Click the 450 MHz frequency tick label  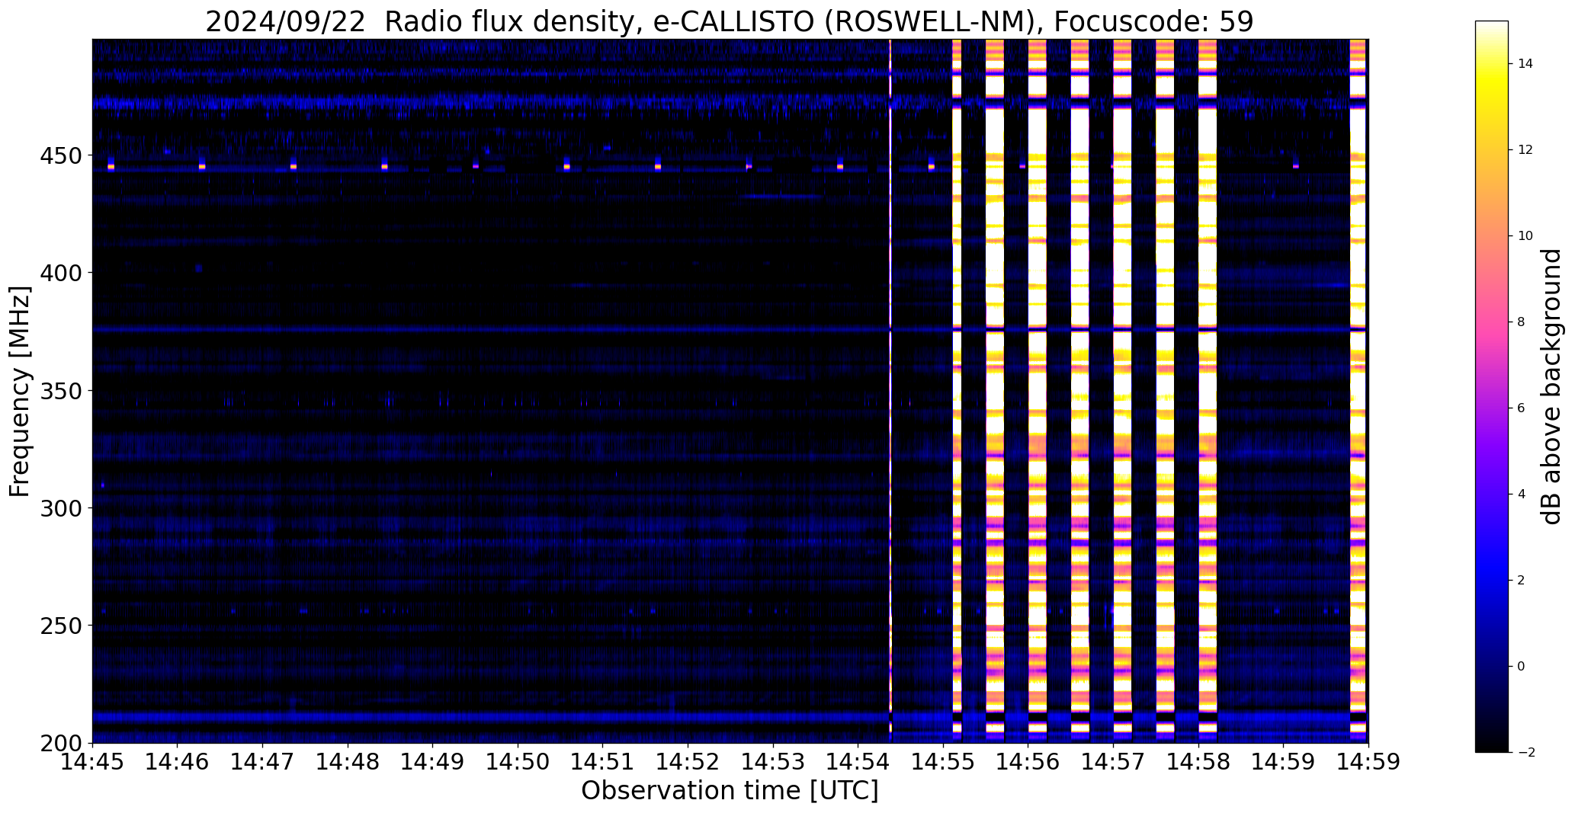click(x=63, y=155)
